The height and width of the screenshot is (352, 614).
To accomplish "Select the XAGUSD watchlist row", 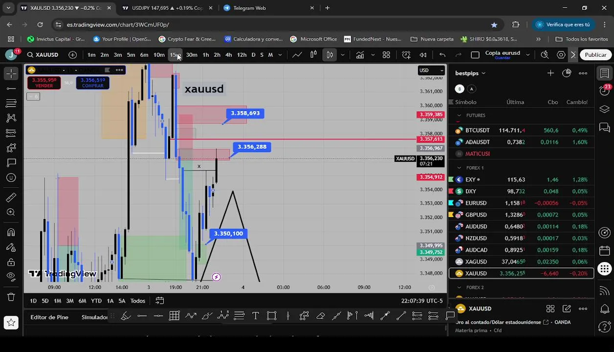I will point(521,262).
